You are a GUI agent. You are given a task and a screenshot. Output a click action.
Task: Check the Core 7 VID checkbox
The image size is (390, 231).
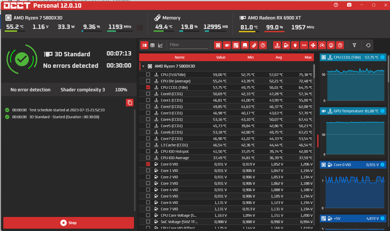[148, 209]
